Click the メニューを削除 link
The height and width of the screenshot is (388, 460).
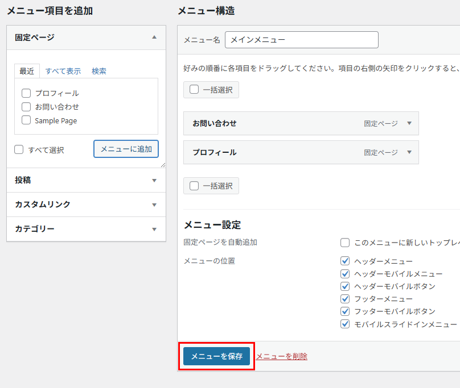click(x=282, y=356)
